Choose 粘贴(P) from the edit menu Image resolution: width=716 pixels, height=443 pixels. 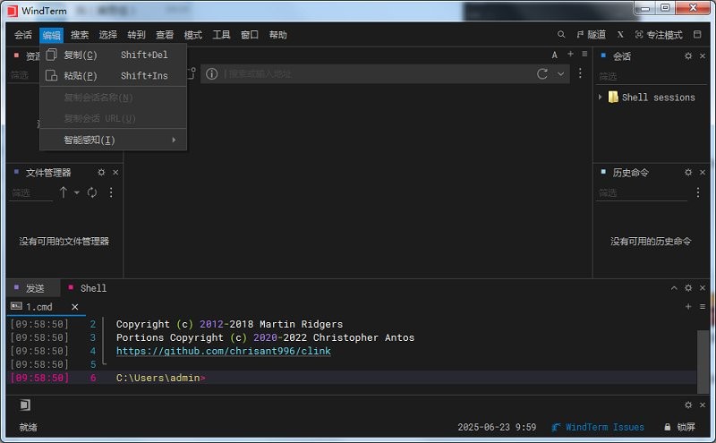pyautogui.click(x=114, y=76)
